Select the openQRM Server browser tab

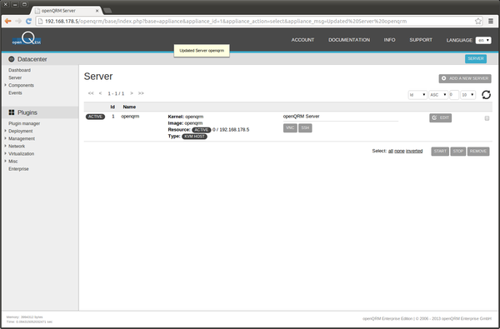click(67, 11)
